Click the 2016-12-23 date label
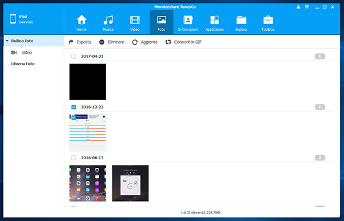344x221 pixels. pyautogui.click(x=92, y=107)
